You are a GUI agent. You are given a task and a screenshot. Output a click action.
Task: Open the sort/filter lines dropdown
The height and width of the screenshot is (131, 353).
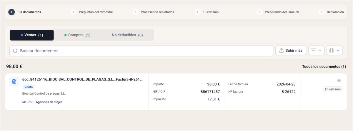click(x=316, y=51)
